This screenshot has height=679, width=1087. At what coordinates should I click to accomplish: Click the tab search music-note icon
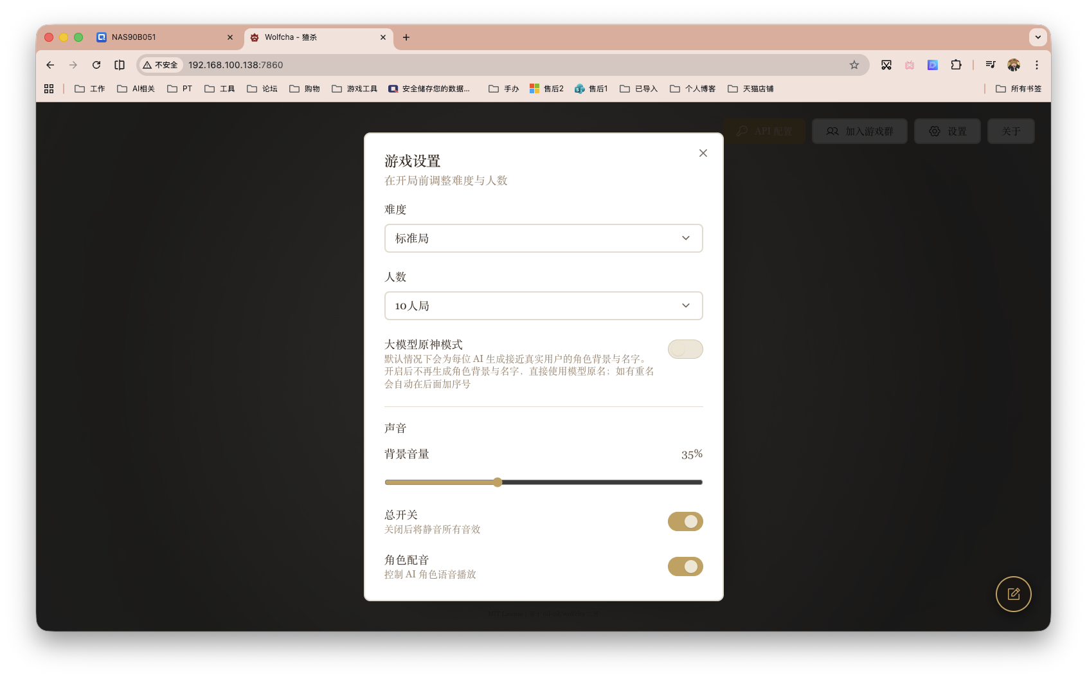click(991, 65)
